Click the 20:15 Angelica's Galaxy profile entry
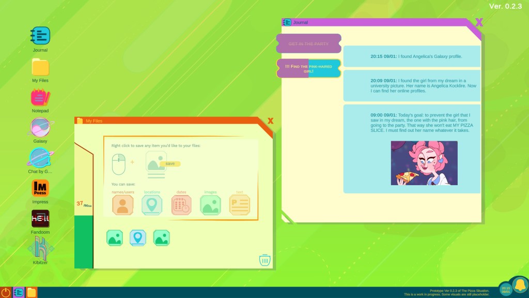 click(x=412, y=56)
